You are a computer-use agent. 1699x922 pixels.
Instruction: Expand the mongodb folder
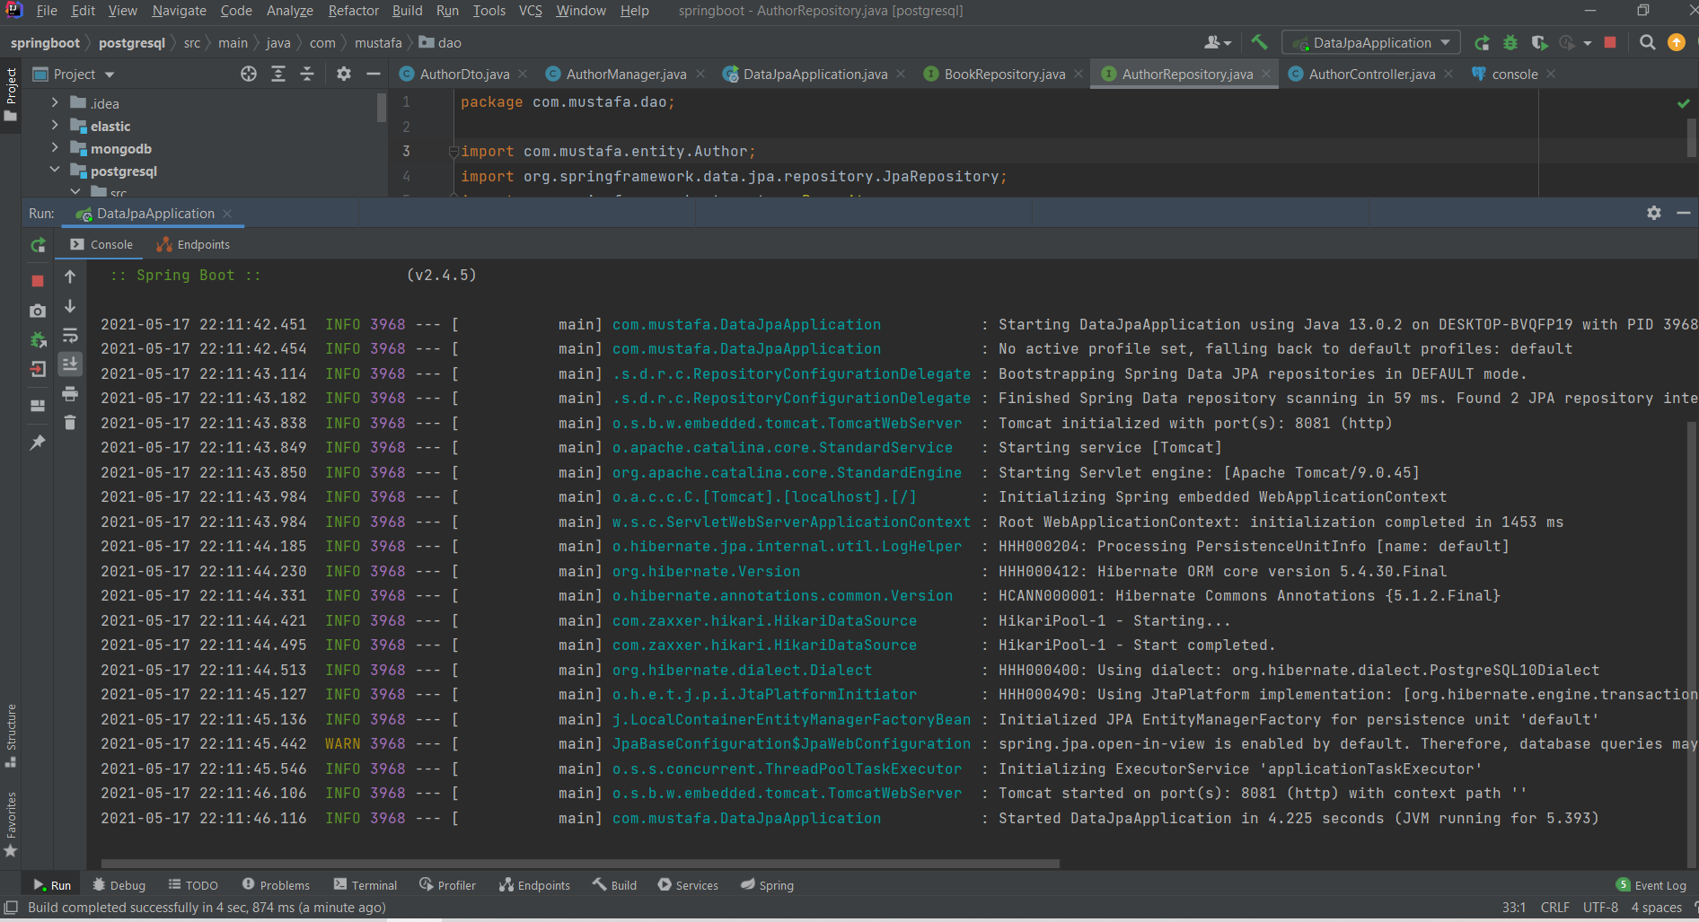pyautogui.click(x=54, y=148)
